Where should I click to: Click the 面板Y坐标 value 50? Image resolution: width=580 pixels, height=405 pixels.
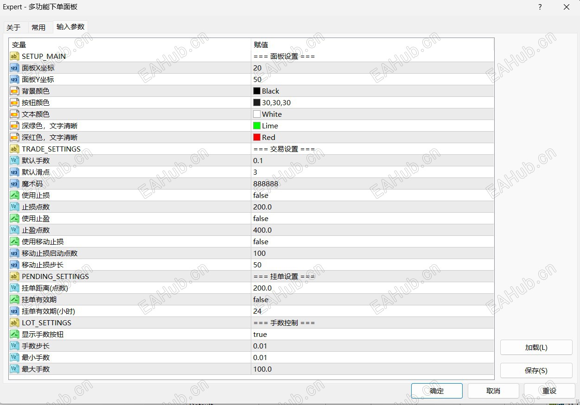[x=257, y=79]
